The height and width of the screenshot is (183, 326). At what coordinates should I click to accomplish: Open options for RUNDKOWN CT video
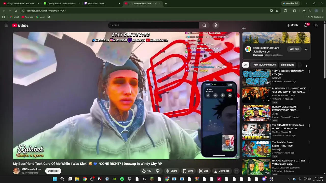coord(309,89)
